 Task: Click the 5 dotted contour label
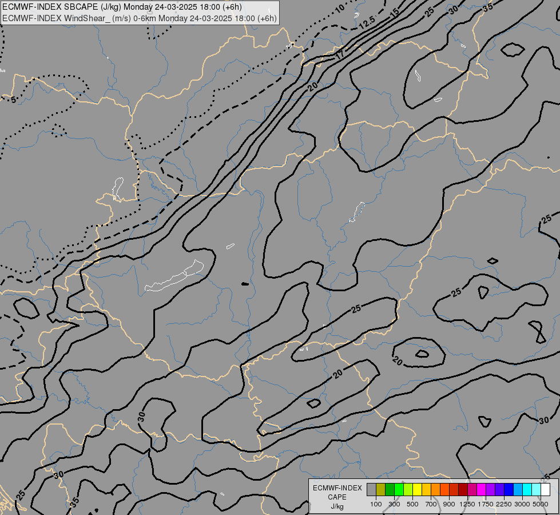click(13, 100)
